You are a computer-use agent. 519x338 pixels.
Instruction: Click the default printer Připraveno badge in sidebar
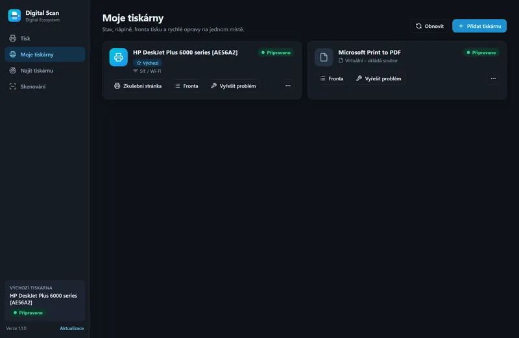pos(28,313)
